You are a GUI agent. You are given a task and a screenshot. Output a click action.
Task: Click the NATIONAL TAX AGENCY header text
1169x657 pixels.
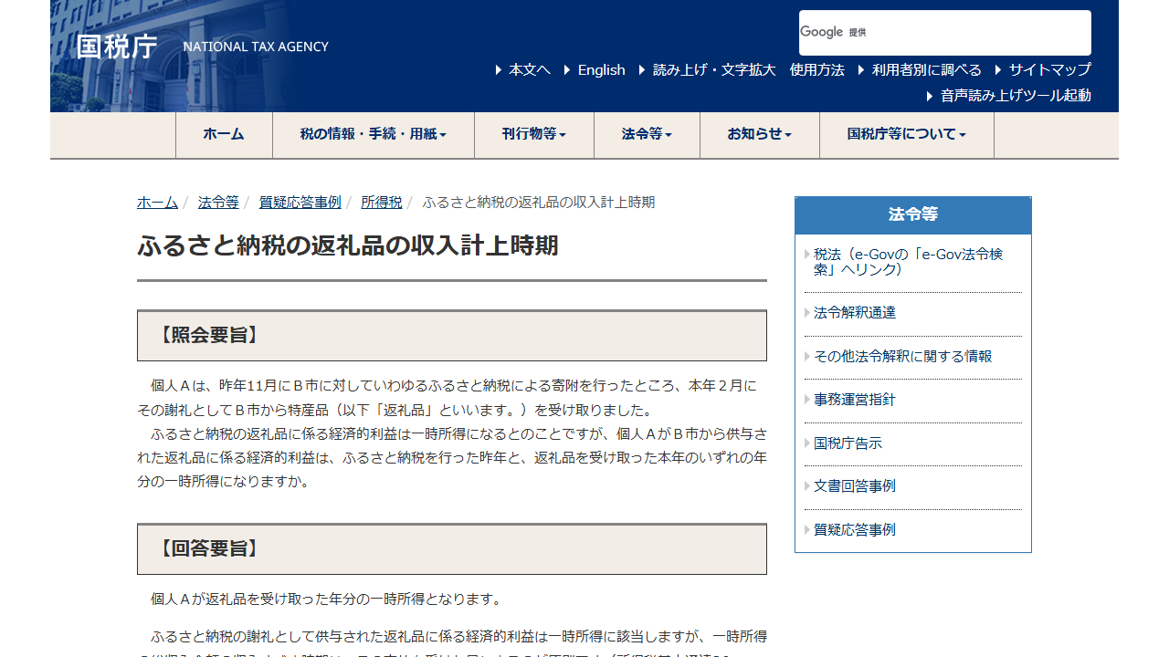click(x=256, y=47)
